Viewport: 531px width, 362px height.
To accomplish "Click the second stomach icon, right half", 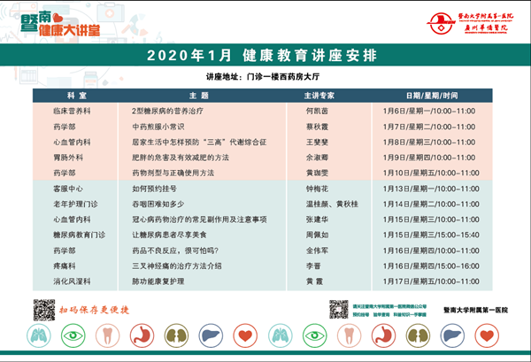I will pos(383,335).
